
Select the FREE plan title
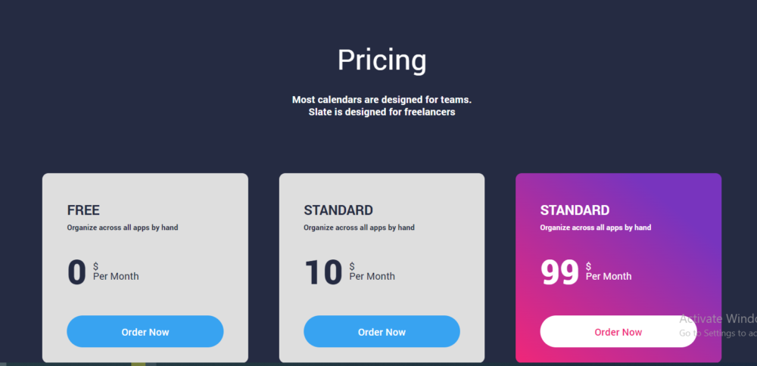(83, 210)
